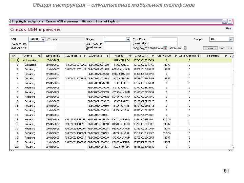
Task: Click the greyed button beside the search button
Action: click(226, 48)
